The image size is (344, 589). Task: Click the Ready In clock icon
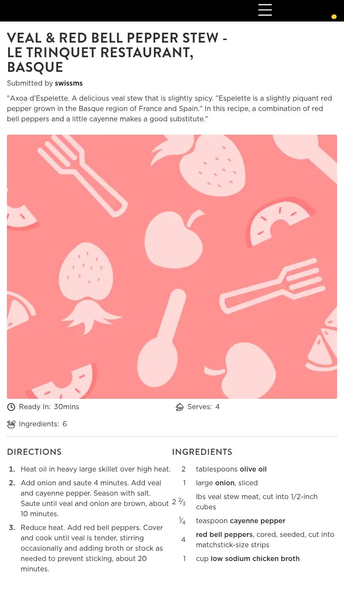[x=11, y=407]
